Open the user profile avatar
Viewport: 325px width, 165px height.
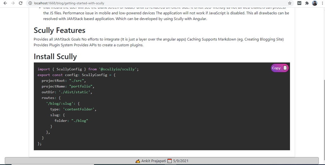[x=315, y=3]
